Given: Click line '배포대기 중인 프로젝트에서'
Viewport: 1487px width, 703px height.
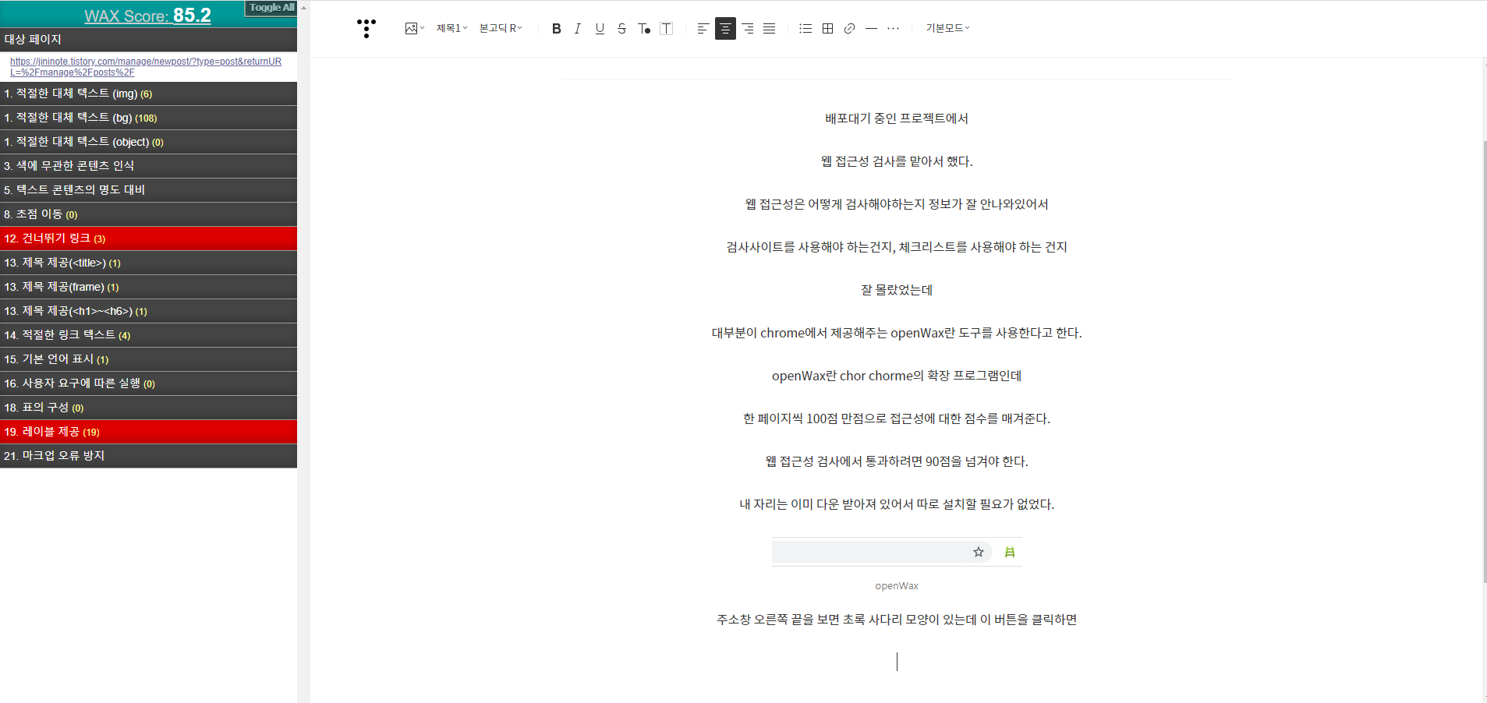Looking at the screenshot, I should (897, 118).
